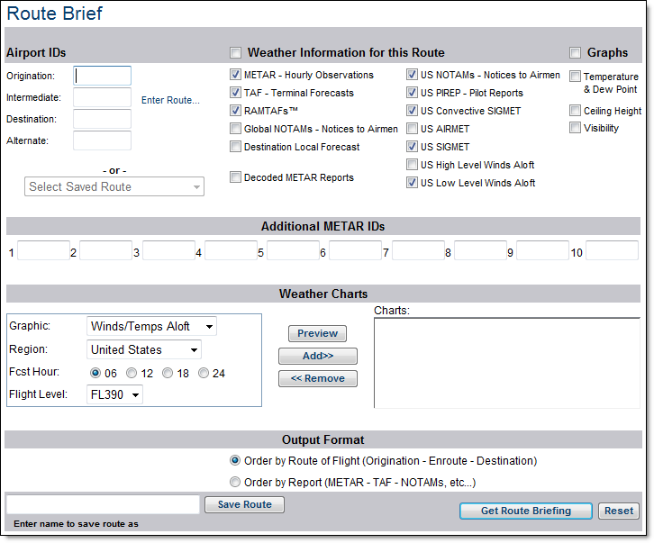Open the Region dropdown set to United States
Screen dimensions: 654x543
144,349
